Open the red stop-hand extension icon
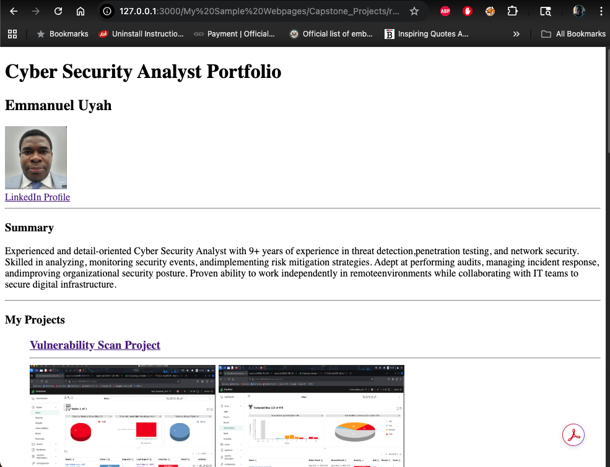This screenshot has height=467, width=610. point(468,11)
